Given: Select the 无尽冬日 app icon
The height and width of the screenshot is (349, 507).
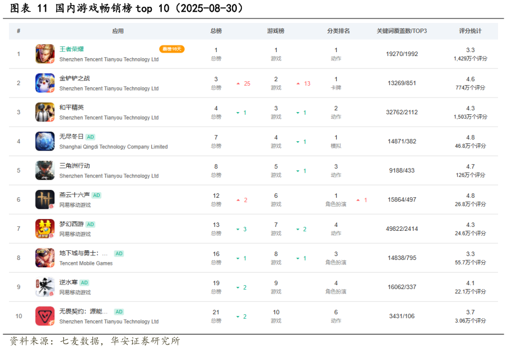Looking at the screenshot, I should 45,141.
